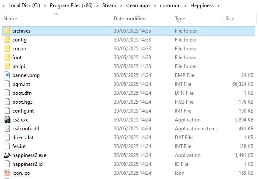Click the BMP File type cell
Viewport: 259px width, 179px height.
click(185, 75)
